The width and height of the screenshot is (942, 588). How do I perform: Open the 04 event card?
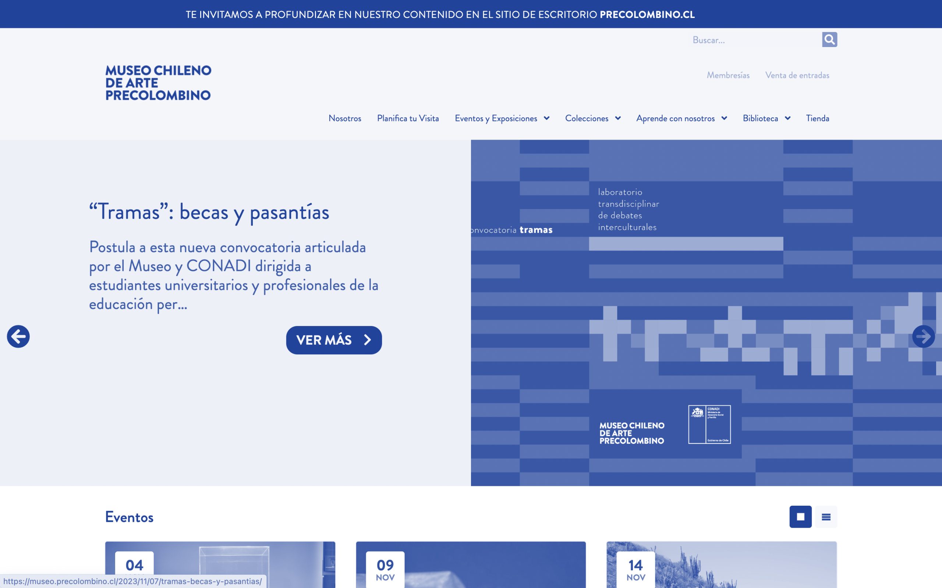point(220,565)
